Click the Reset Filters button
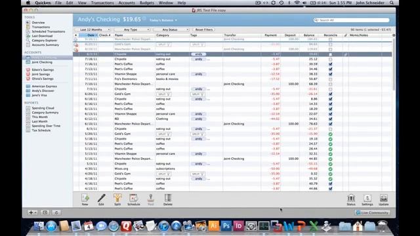 (204, 29)
